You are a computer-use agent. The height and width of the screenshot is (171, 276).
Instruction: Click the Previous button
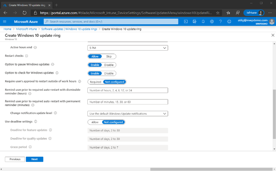point(15,159)
